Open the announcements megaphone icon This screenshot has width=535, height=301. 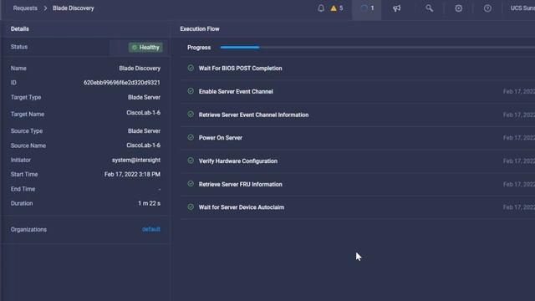tap(396, 8)
